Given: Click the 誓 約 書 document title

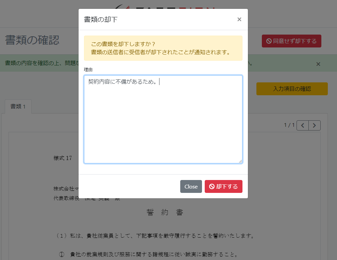Looking at the screenshot, I should point(165,212).
